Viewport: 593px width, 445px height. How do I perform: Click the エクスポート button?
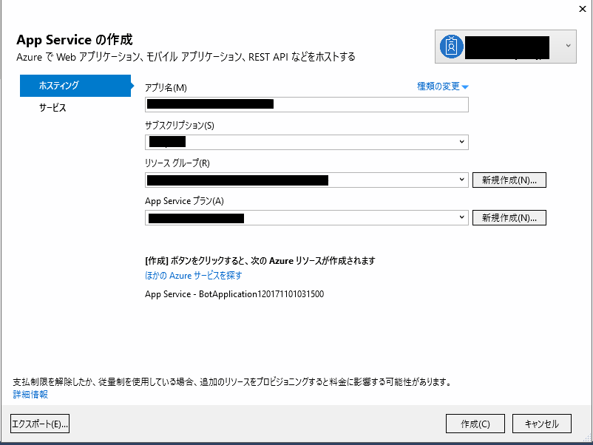40,424
